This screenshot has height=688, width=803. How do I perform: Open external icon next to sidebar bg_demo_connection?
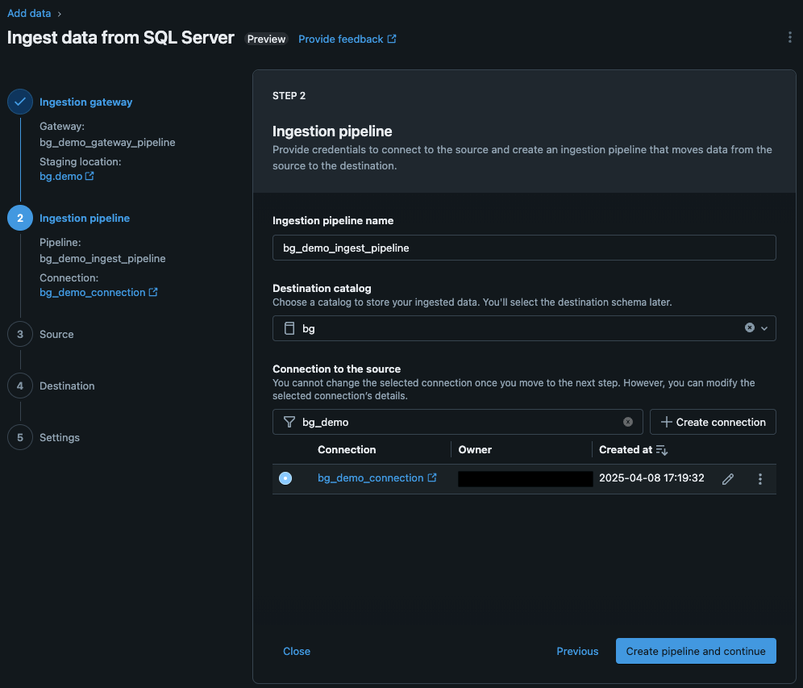point(153,292)
